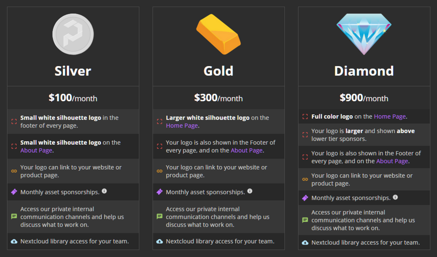Select the $300/month Gold price
Viewport: 437px width, 257px height.
(218, 98)
